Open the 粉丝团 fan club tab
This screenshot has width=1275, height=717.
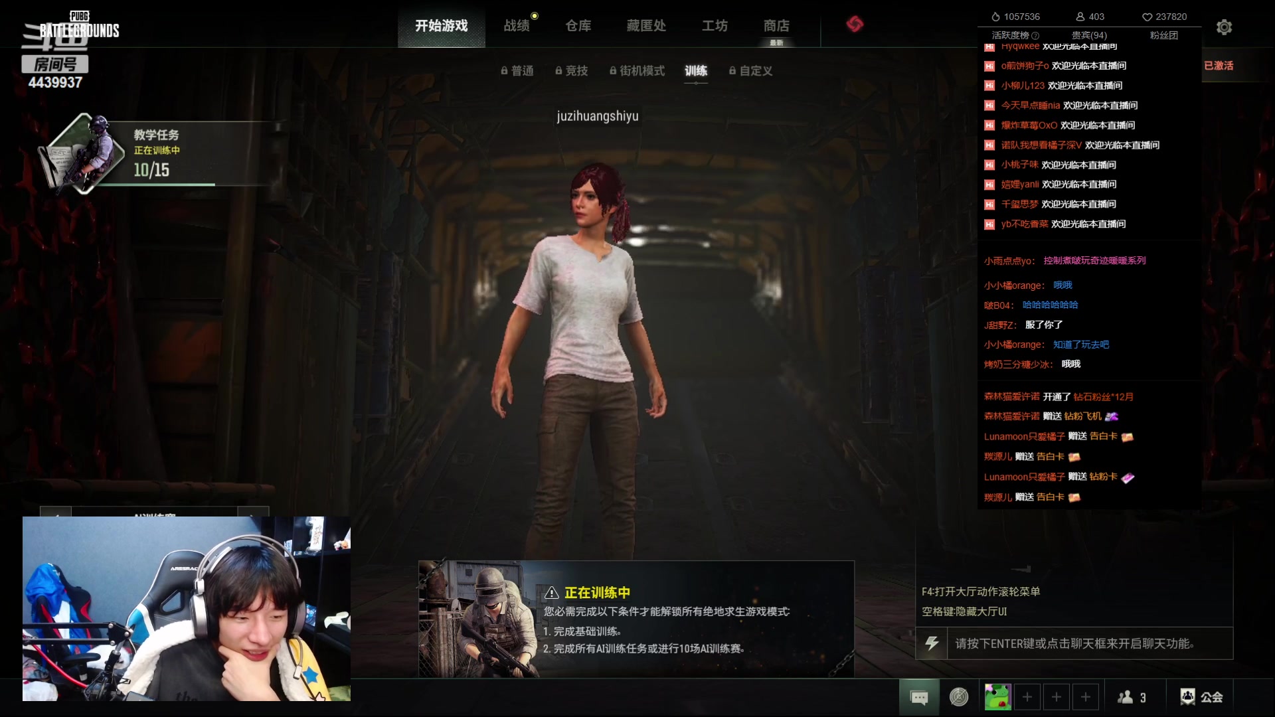pyautogui.click(x=1163, y=35)
